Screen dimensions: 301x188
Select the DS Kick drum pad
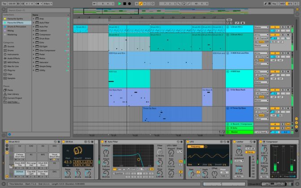[20, 172]
